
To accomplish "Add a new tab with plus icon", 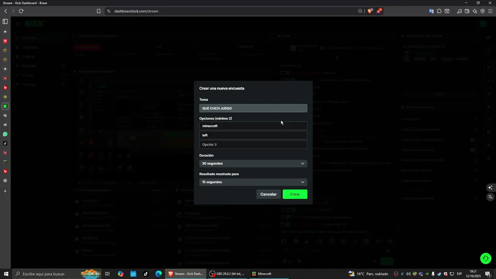I will (5, 191).
